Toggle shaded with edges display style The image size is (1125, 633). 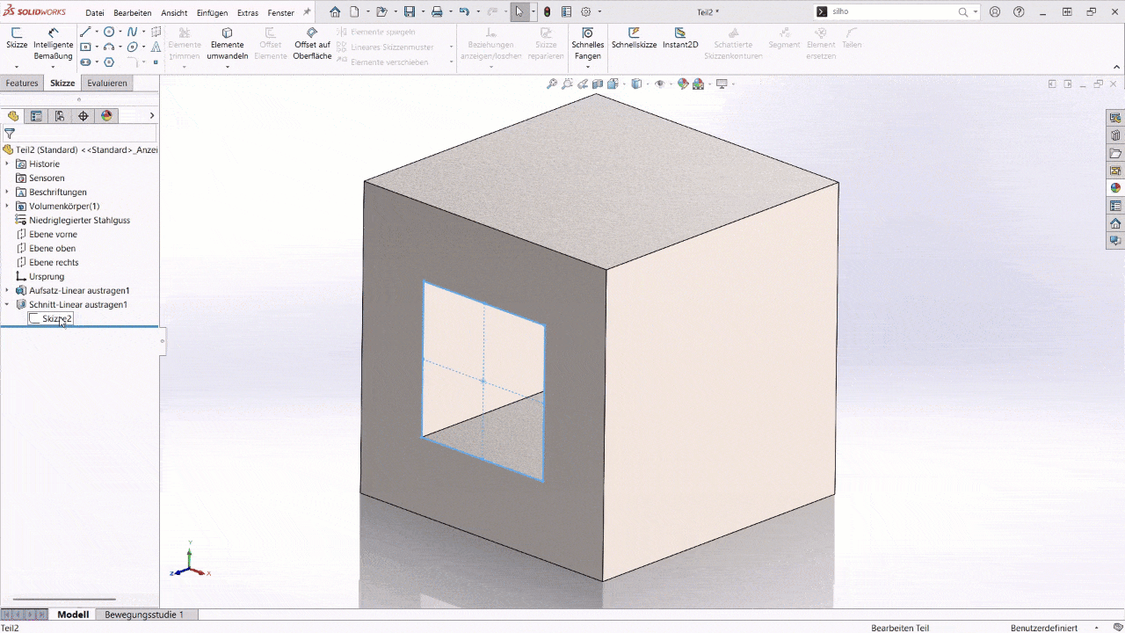[636, 84]
